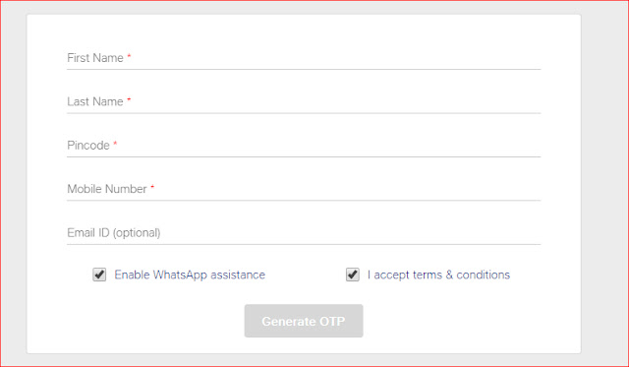Click the Enable WhatsApp assistance label text
629x367 pixels.
point(190,275)
